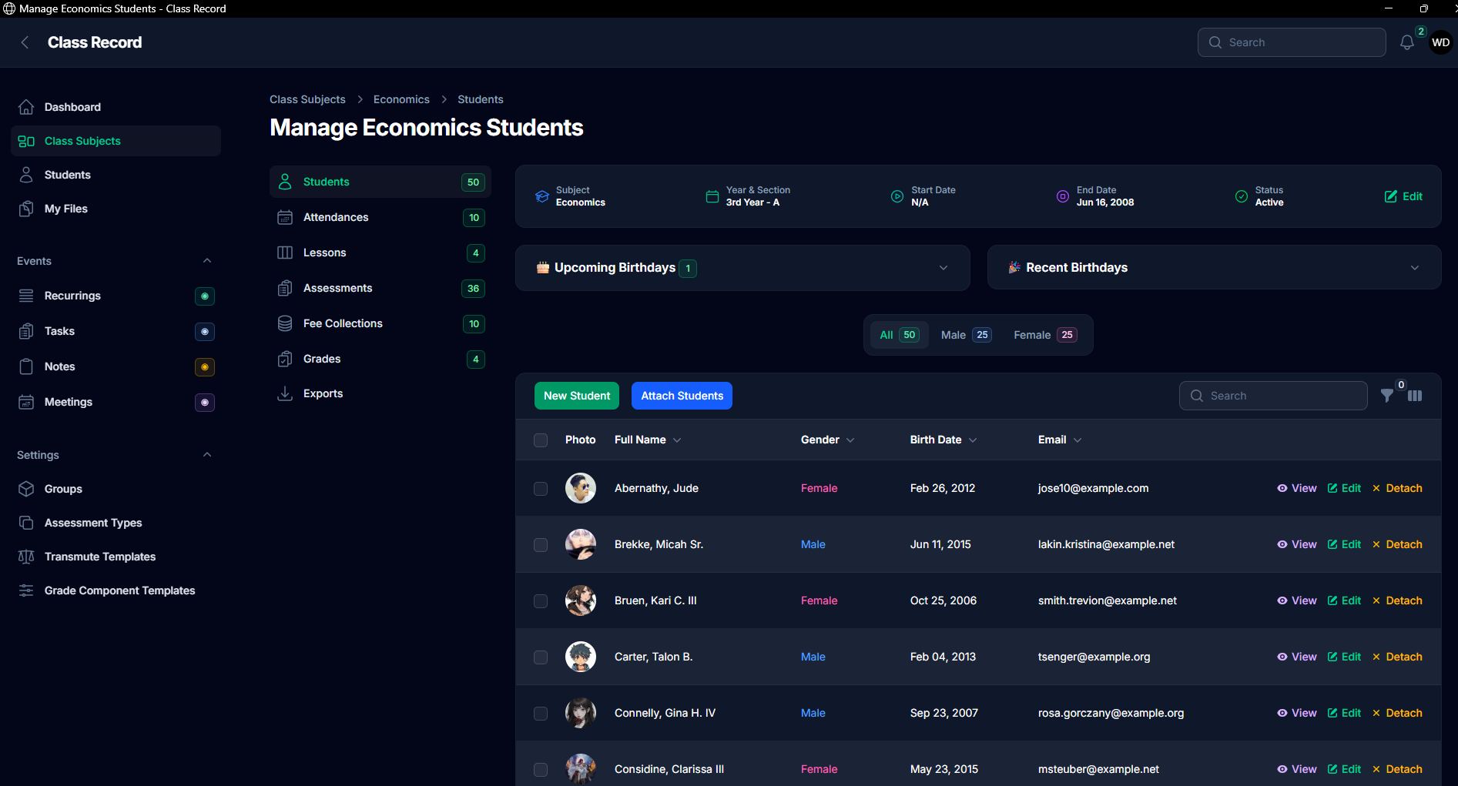This screenshot has height=786, width=1458.
Task: Expand the Recent Birthdays panel
Action: point(1414,268)
